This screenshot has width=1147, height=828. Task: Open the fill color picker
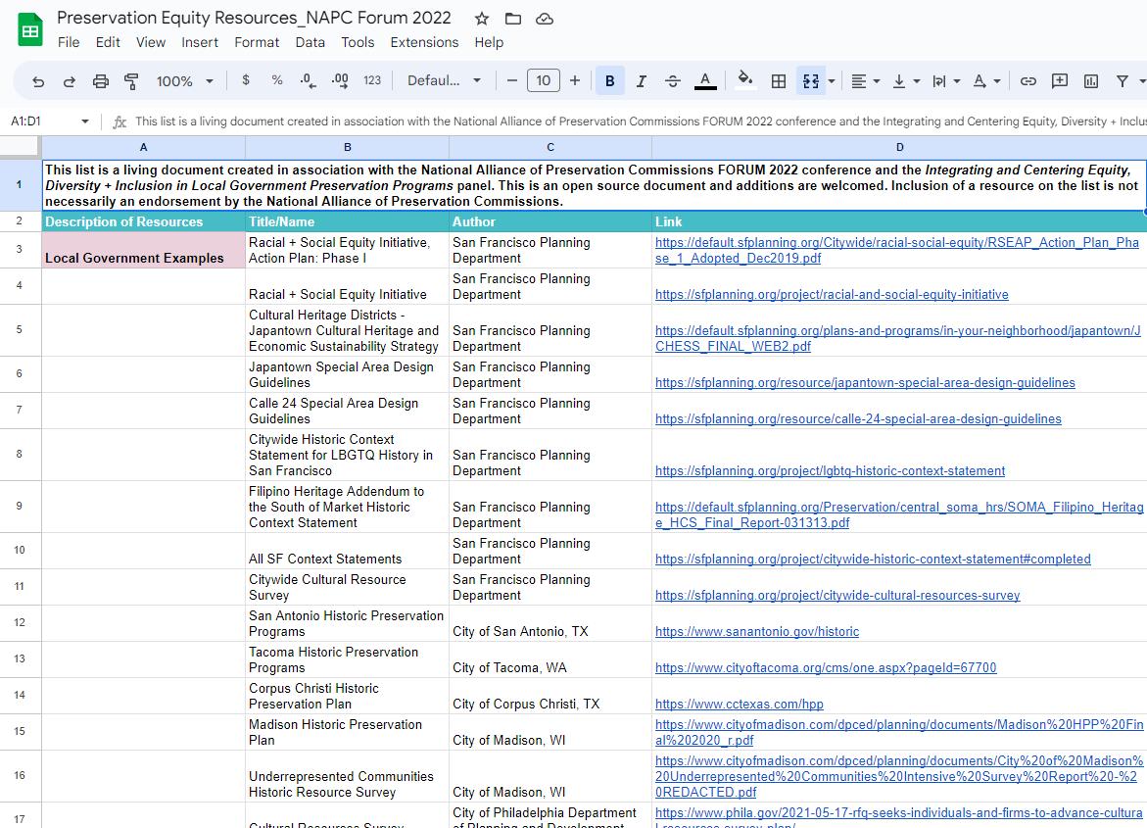click(x=745, y=81)
